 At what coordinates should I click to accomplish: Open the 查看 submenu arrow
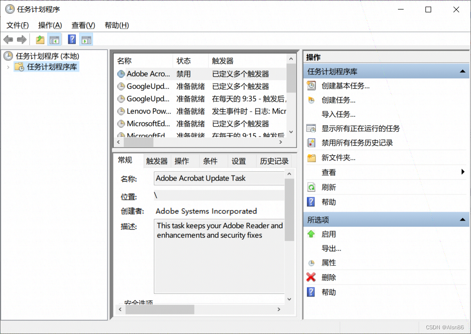click(x=463, y=172)
